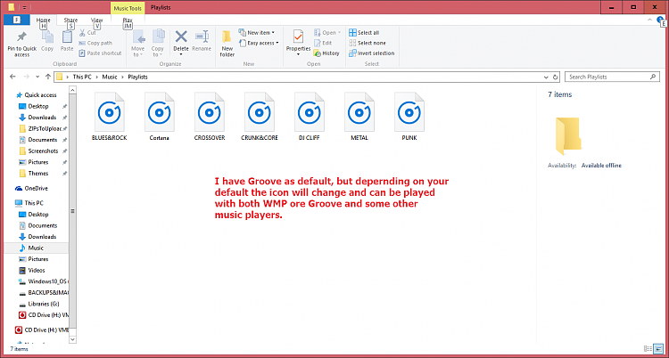Switch to large icons view button

click(x=657, y=348)
